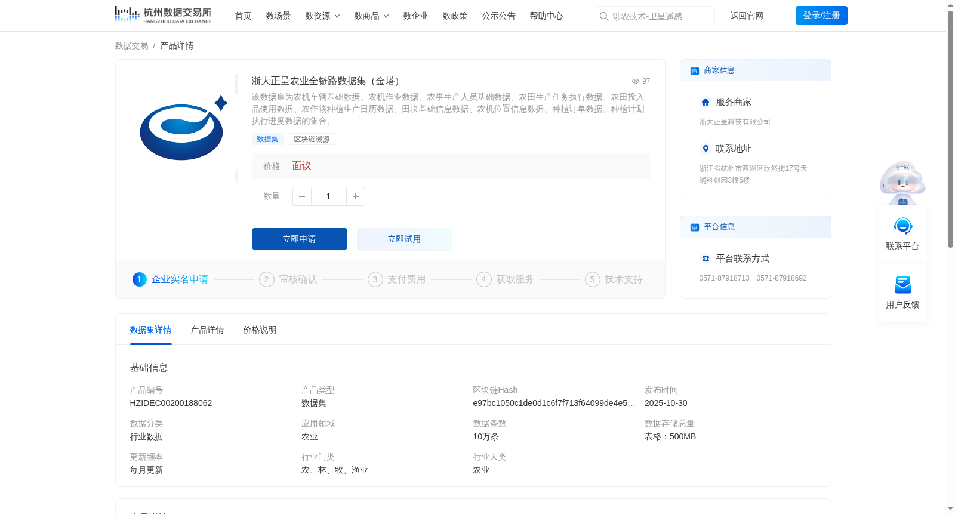Expand the 数资源 dropdown menu
955x514 pixels.
pos(322,16)
